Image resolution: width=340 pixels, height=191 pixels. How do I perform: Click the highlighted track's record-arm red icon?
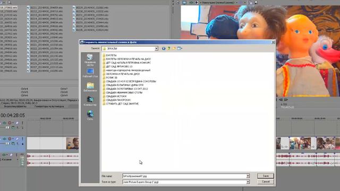pyautogui.click(x=10, y=139)
